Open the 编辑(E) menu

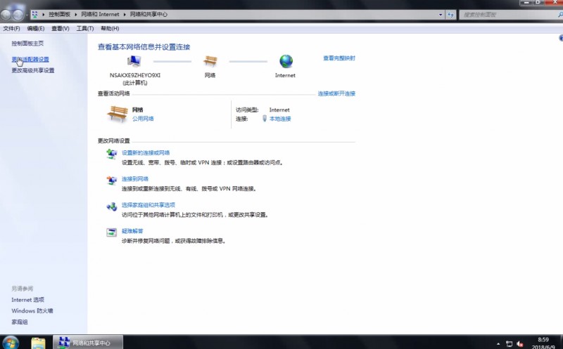point(36,28)
